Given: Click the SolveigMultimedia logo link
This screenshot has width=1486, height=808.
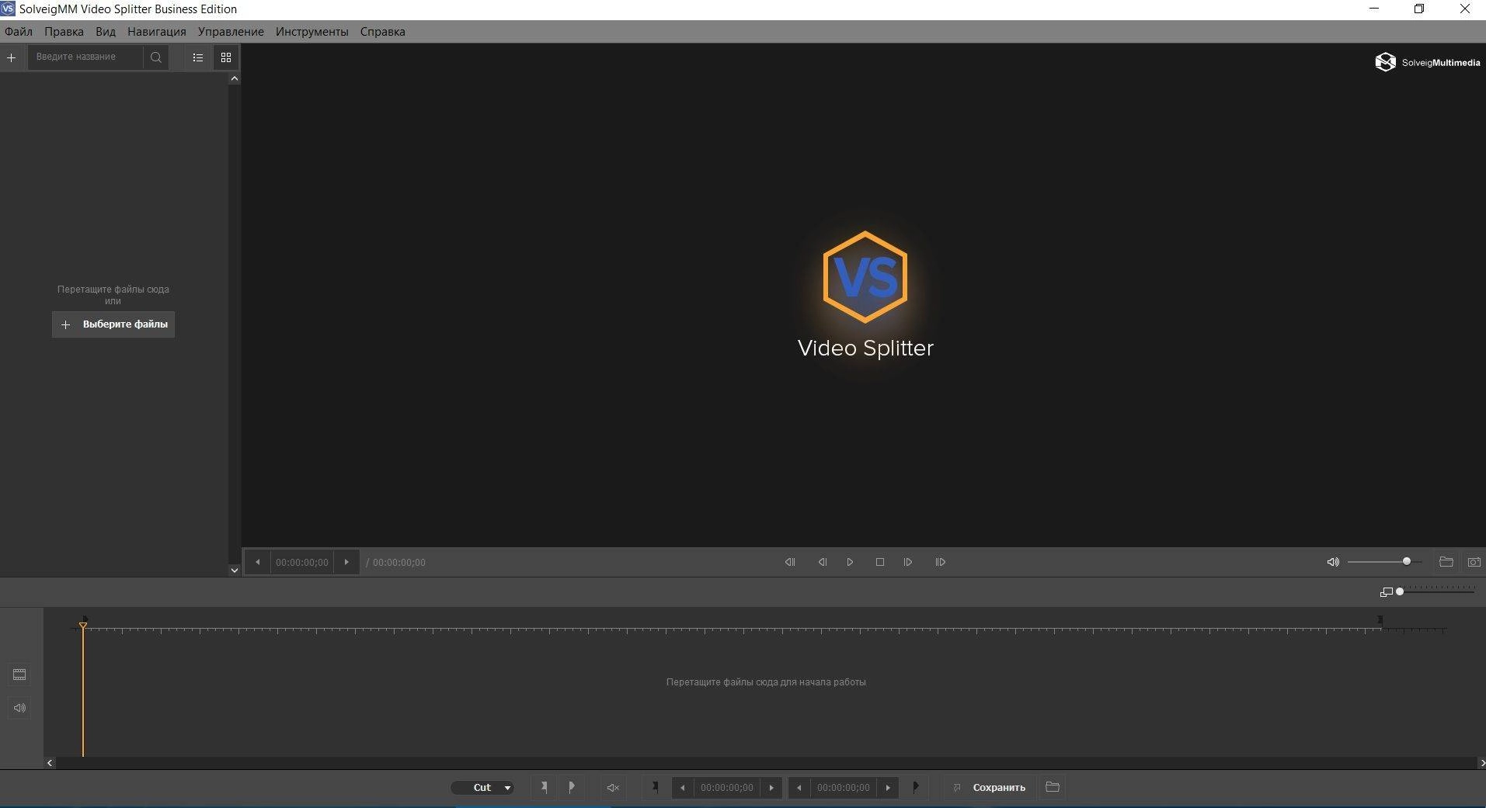Looking at the screenshot, I should point(1428,62).
